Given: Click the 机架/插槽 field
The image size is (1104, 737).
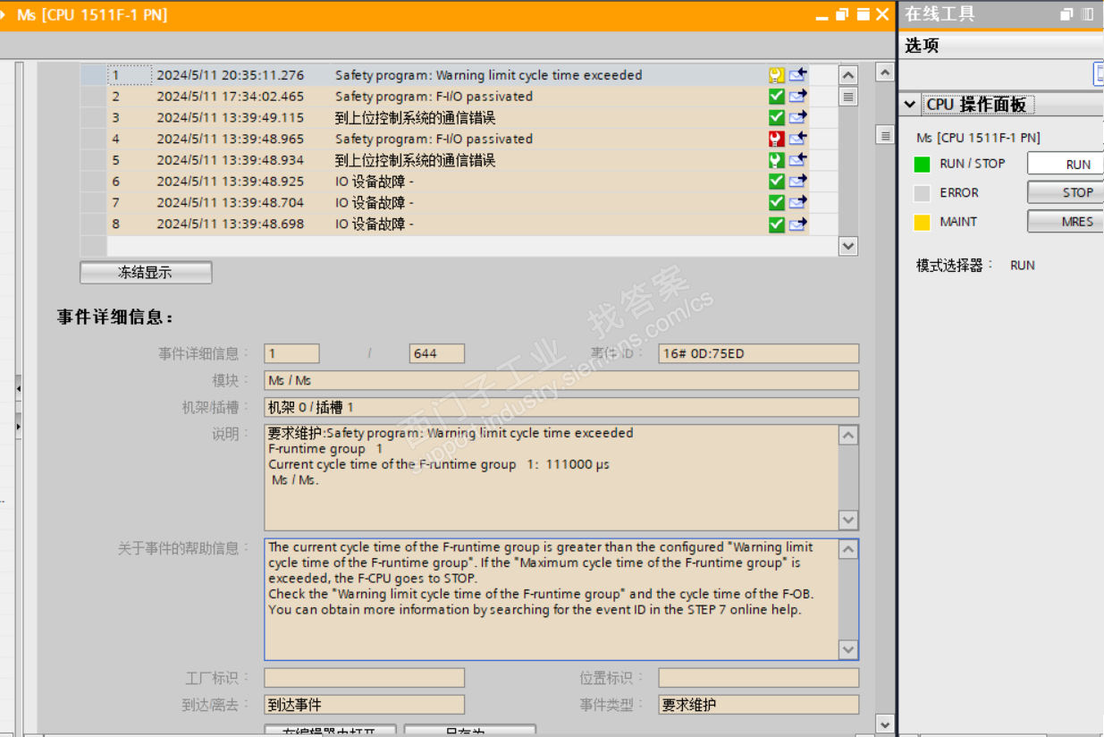Looking at the screenshot, I should (x=561, y=407).
